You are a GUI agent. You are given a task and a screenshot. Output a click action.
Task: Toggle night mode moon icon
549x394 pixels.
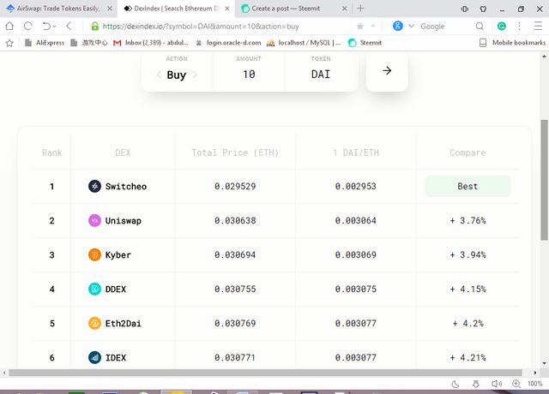pyautogui.click(x=455, y=385)
